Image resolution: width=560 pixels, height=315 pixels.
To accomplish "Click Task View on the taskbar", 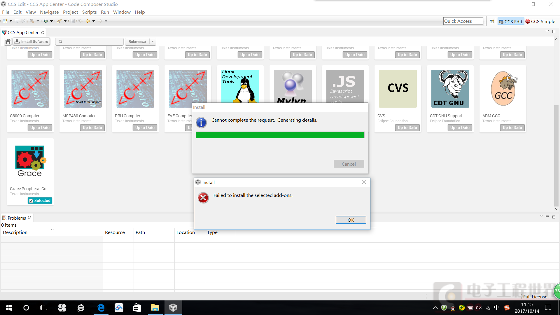I will click(44, 308).
